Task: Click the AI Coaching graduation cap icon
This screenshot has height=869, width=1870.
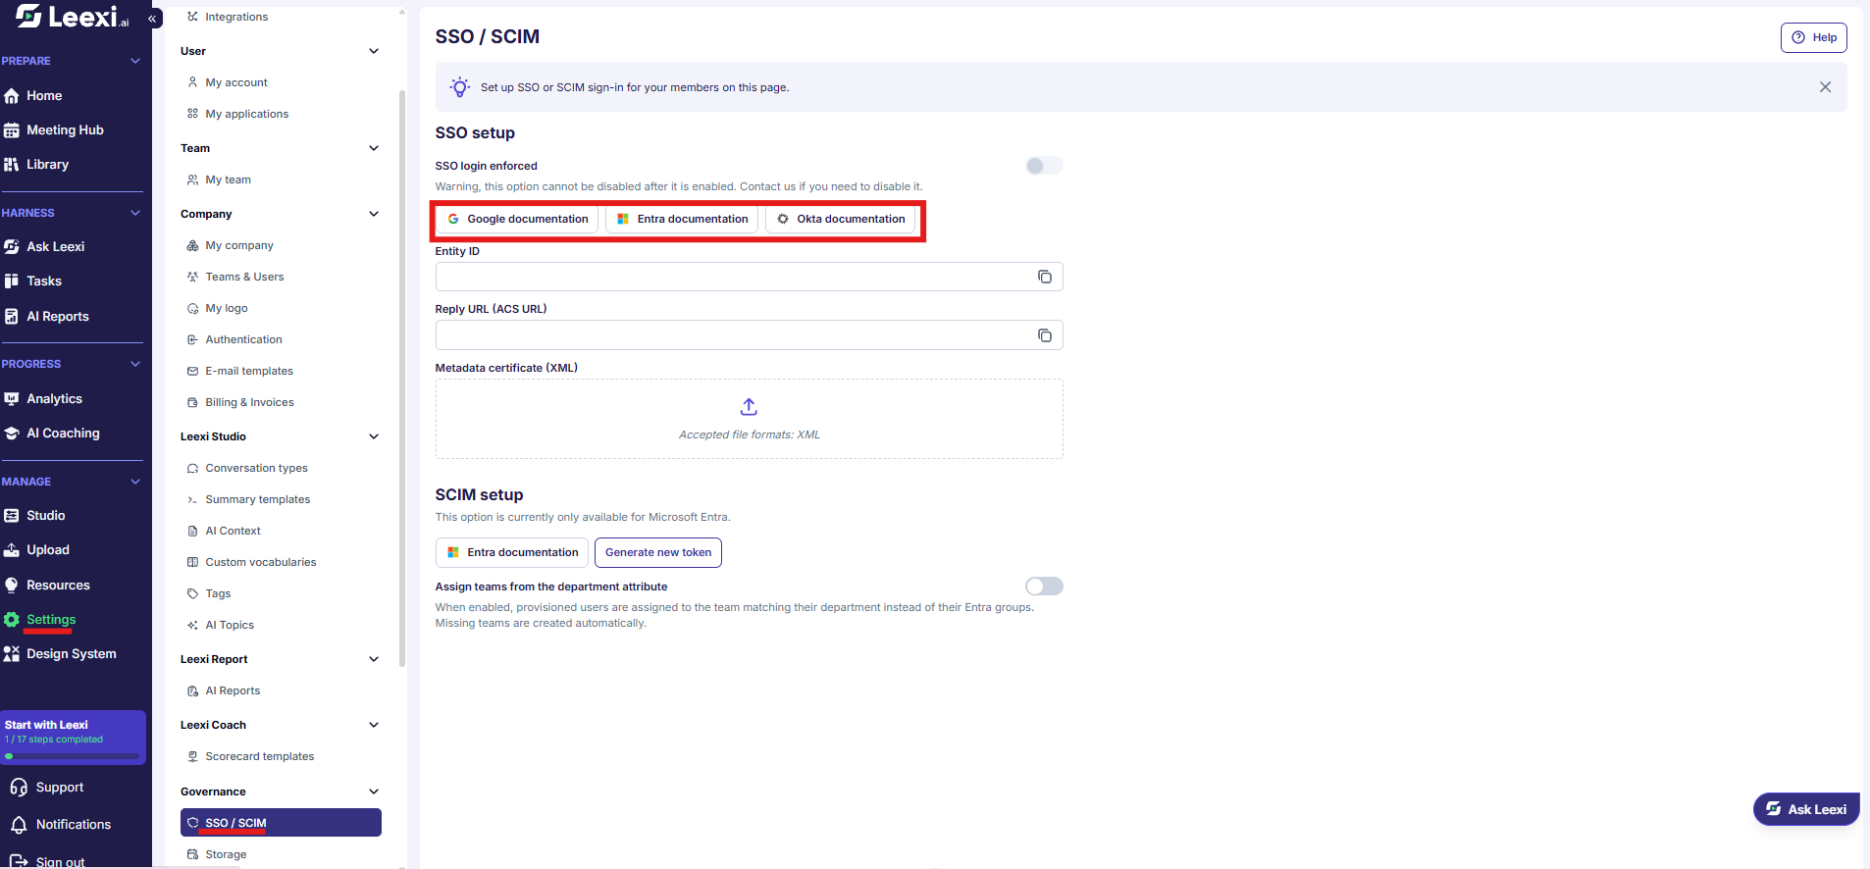Action: coord(12,434)
